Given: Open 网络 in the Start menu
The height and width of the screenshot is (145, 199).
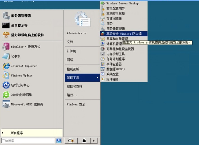Looking at the screenshot, I should (70, 60).
